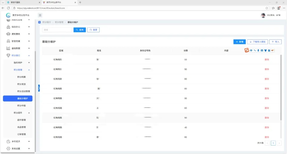The image size is (287, 154).
Task: Click the 新增 add button
Action: click(239, 42)
